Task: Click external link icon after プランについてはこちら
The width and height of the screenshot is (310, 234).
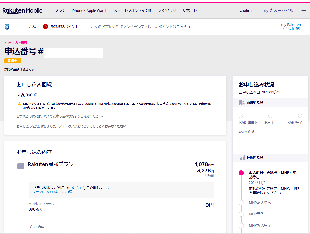Action: 70,192
